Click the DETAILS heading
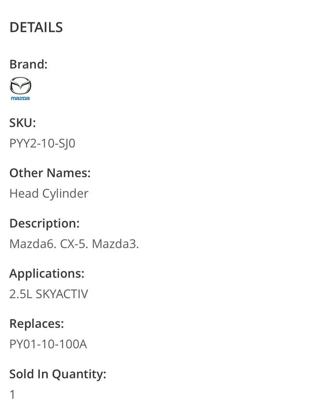The width and height of the screenshot is (335, 413). click(36, 27)
